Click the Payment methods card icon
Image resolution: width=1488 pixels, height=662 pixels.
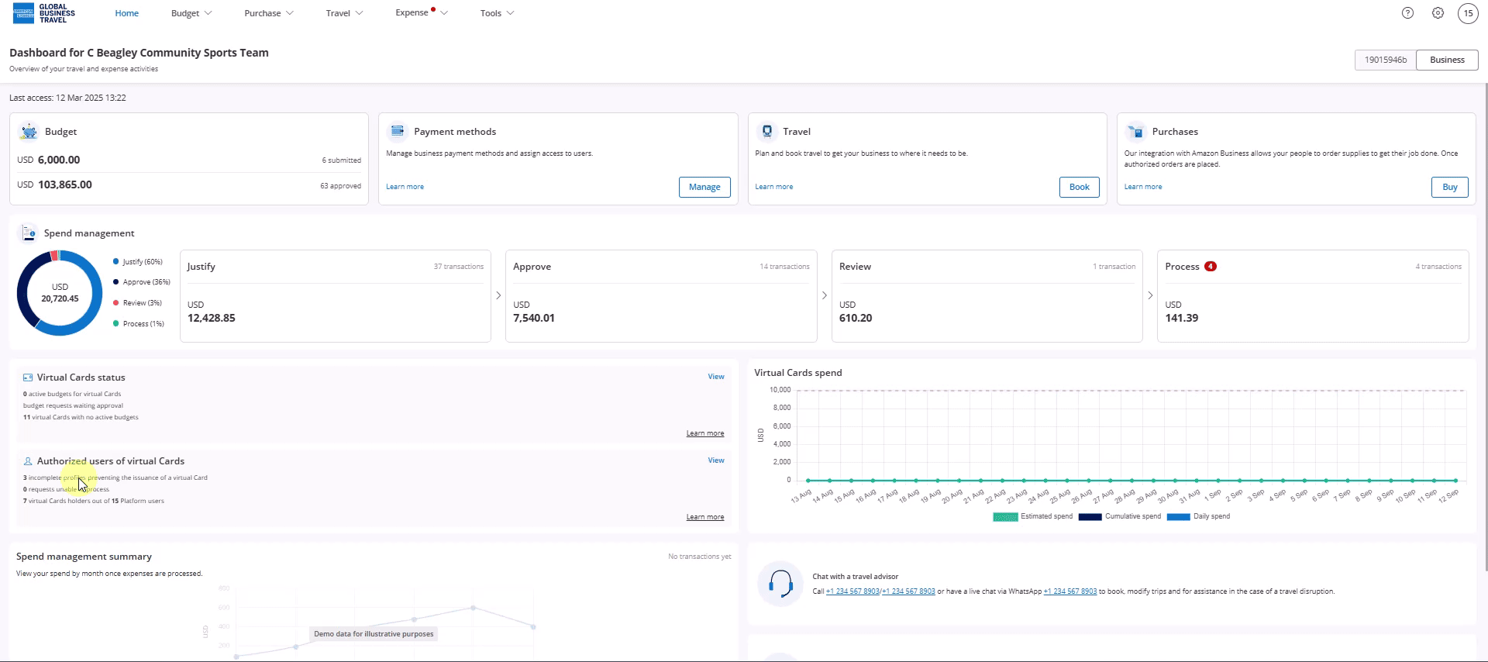(x=398, y=131)
